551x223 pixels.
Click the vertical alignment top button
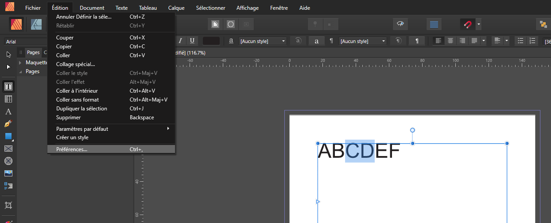click(497, 41)
